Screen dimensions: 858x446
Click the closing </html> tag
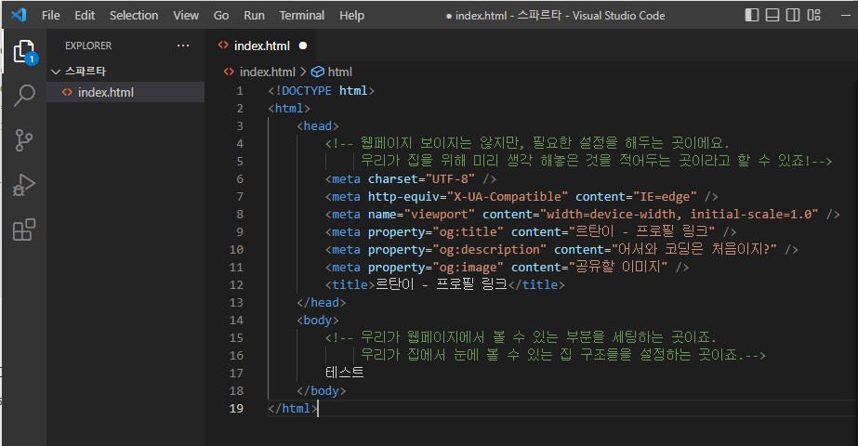coord(293,408)
